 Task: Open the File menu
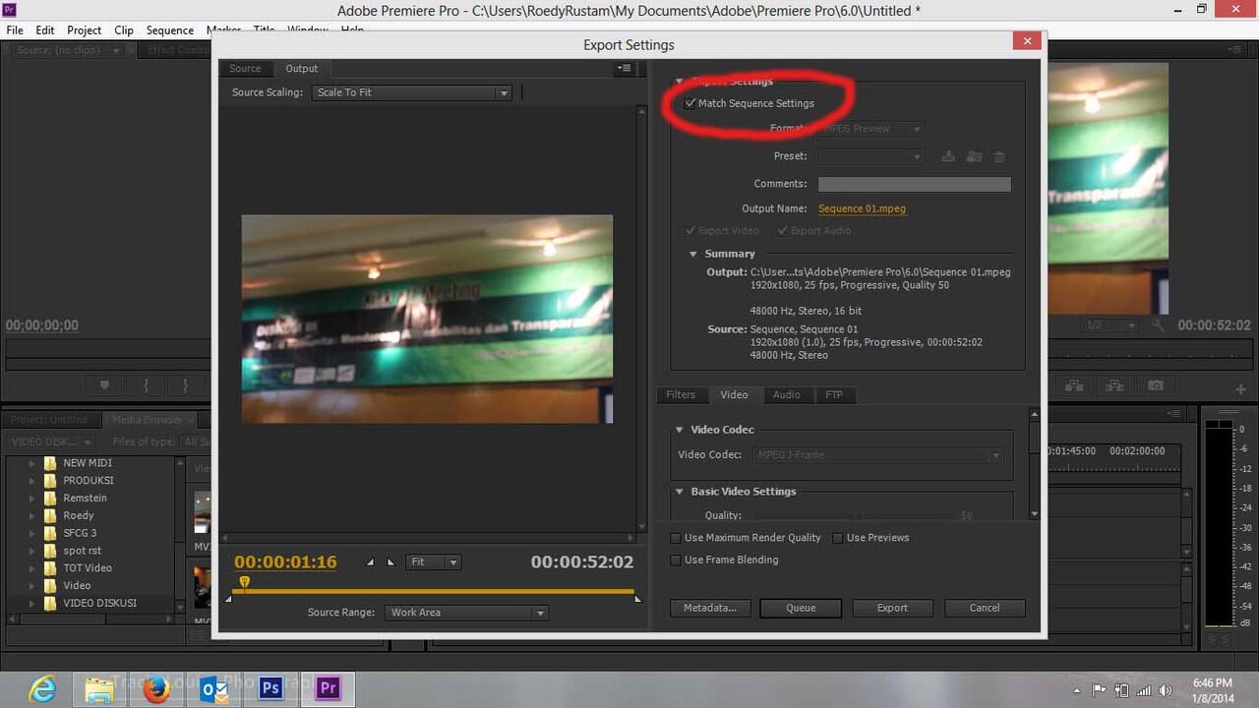pos(15,30)
